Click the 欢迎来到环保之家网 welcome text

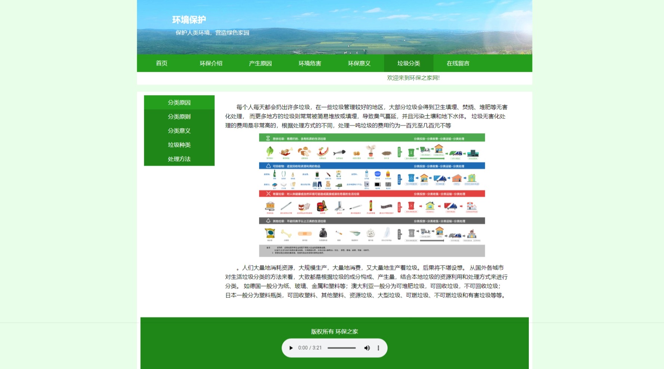[413, 78]
